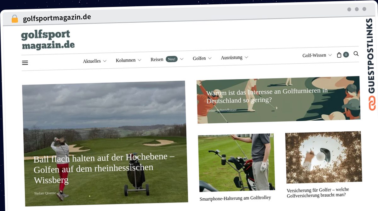Click the golfsportmagazin.de logo
This screenshot has width=378, height=211.
[x=48, y=40]
